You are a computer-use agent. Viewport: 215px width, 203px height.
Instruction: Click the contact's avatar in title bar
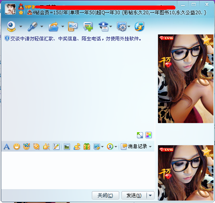click(10, 9)
